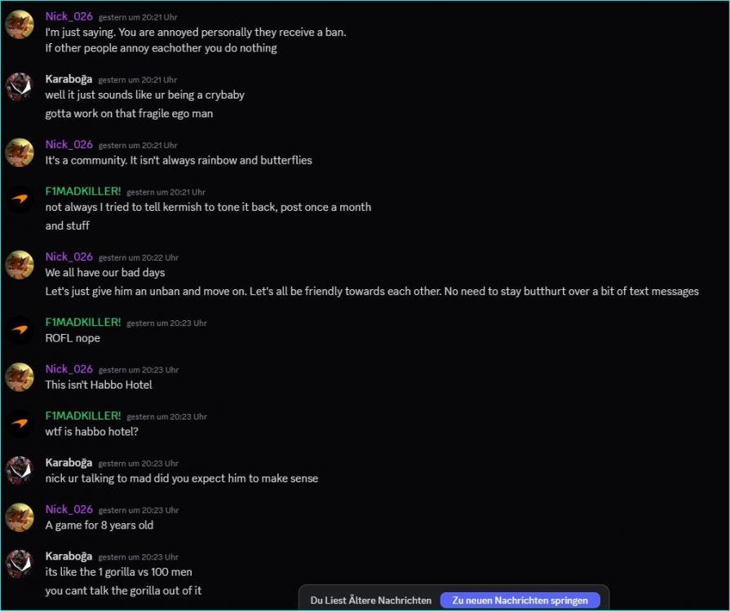Click Nick_026 avatar beside ban message
Image resolution: width=730 pixels, height=611 pixels.
tap(20, 24)
